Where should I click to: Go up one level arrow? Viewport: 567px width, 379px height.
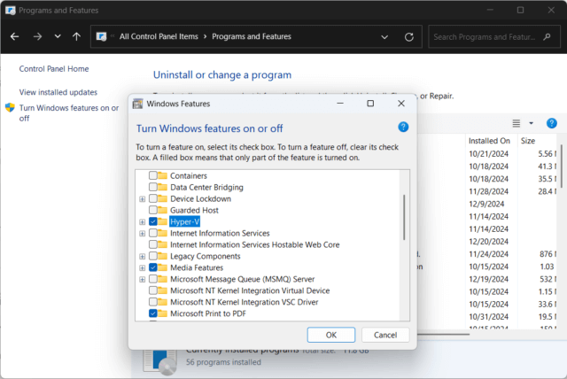pyautogui.click(x=76, y=36)
